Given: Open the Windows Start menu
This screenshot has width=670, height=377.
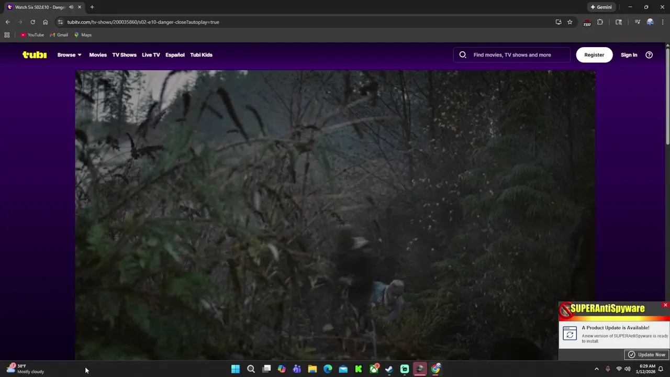Looking at the screenshot, I should pyautogui.click(x=236, y=369).
